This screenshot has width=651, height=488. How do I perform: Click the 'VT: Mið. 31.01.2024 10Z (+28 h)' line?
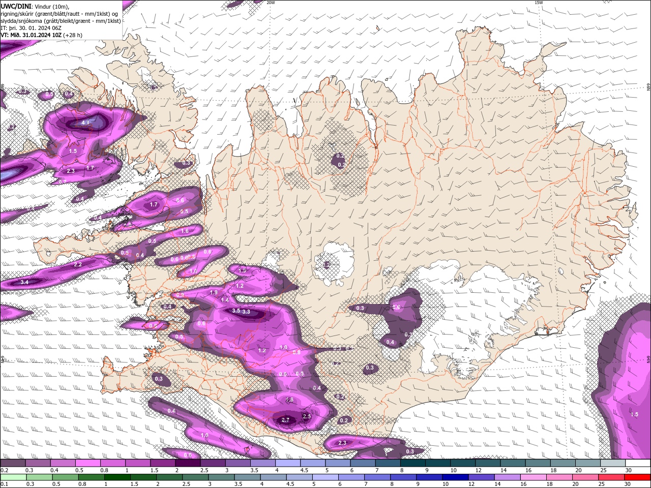(x=41, y=35)
